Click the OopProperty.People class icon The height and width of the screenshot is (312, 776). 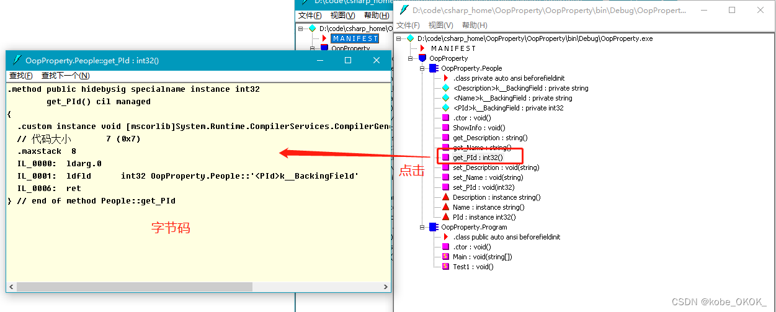pyautogui.click(x=433, y=68)
